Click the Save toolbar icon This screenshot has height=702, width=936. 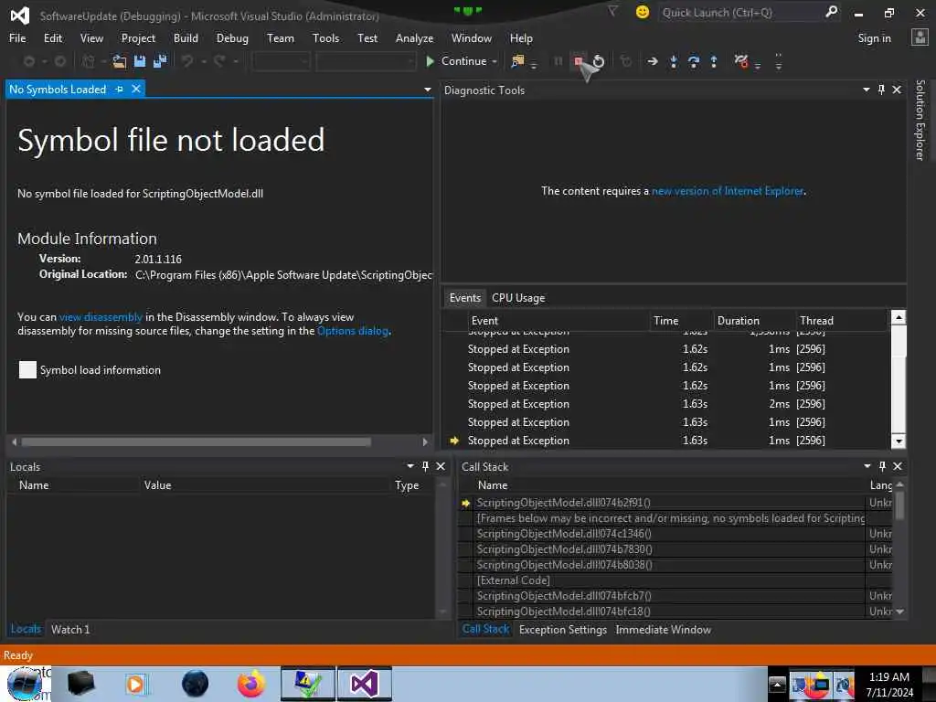[x=140, y=61]
